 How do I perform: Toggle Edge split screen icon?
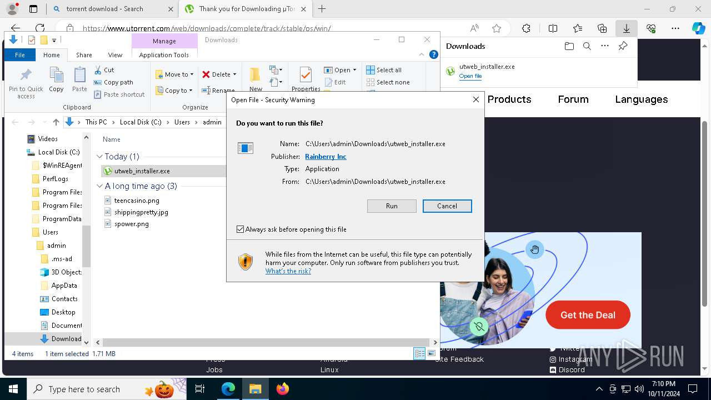click(x=553, y=28)
